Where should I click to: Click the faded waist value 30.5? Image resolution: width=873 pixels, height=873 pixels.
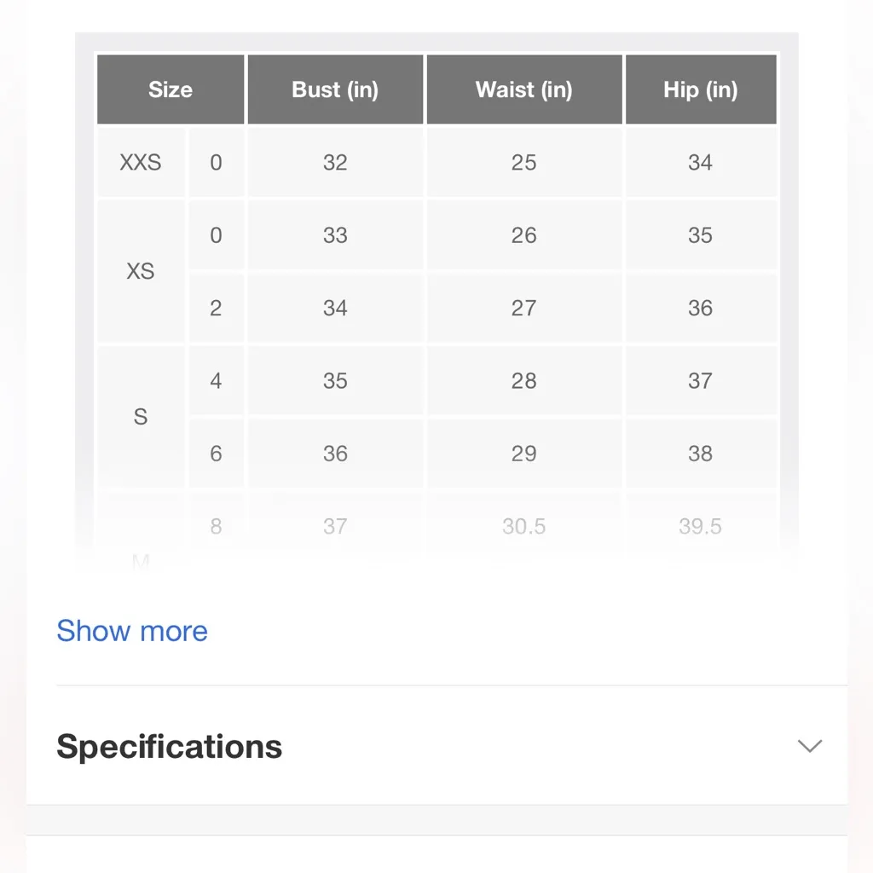coord(523,526)
